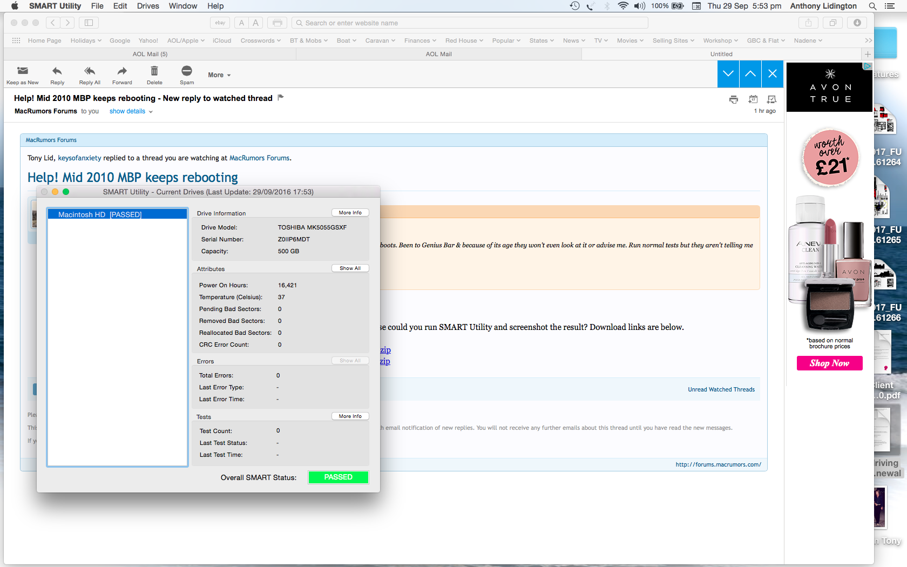Expand the Caravan bookmarks folder
The height and width of the screenshot is (567, 907).
[x=380, y=40]
